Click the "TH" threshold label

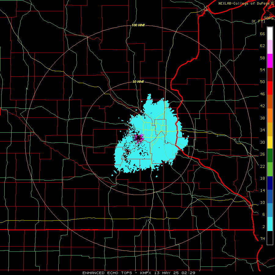point(262,239)
